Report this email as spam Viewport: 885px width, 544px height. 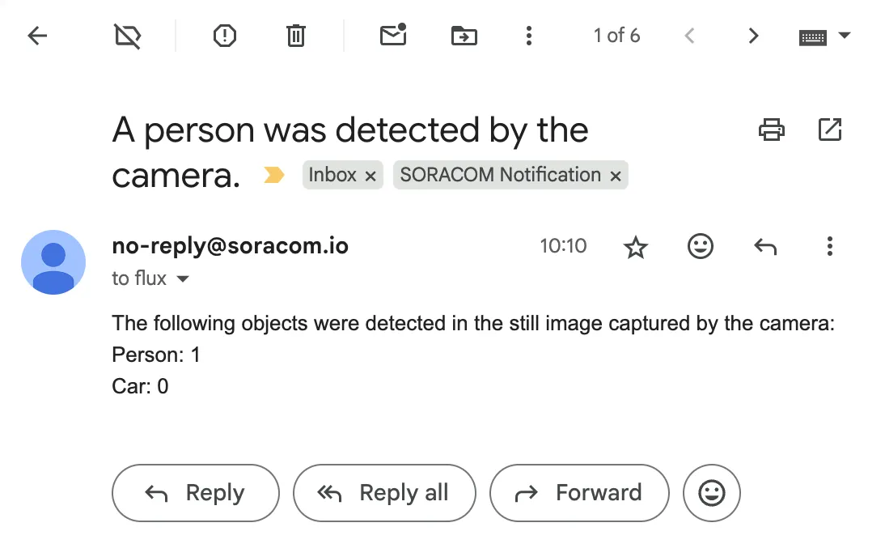tap(225, 36)
